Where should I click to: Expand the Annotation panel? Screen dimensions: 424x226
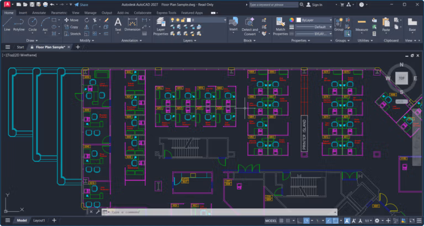coord(131,40)
